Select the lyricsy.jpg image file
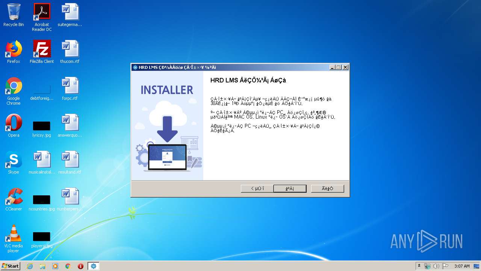 pyautogui.click(x=42, y=129)
